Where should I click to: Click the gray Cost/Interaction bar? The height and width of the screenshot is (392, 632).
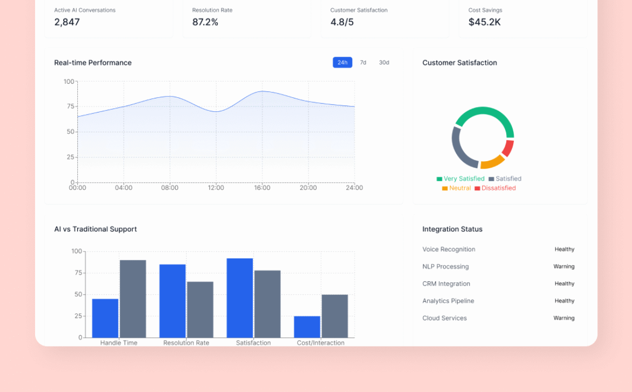tap(334, 316)
